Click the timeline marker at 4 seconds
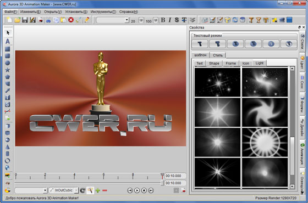308x203 pixels. pos(74,176)
